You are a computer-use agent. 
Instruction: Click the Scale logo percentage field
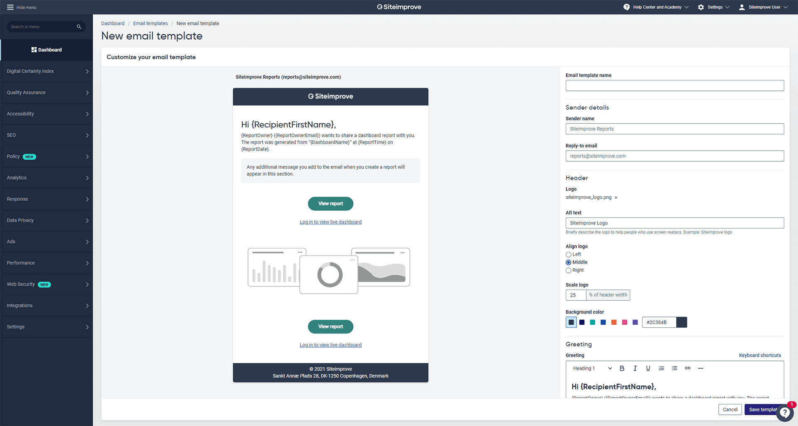(576, 295)
